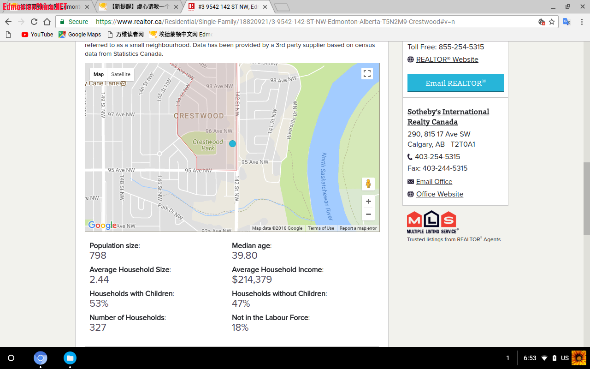
Task: Toggle the map fullscreen view icon
Action: pos(367,74)
